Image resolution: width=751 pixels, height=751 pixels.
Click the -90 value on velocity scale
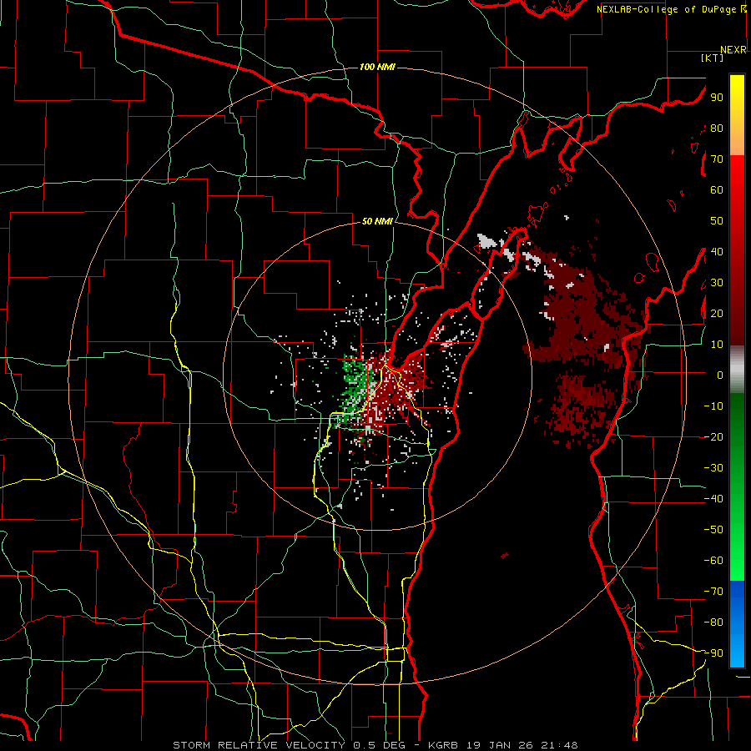[713, 653]
